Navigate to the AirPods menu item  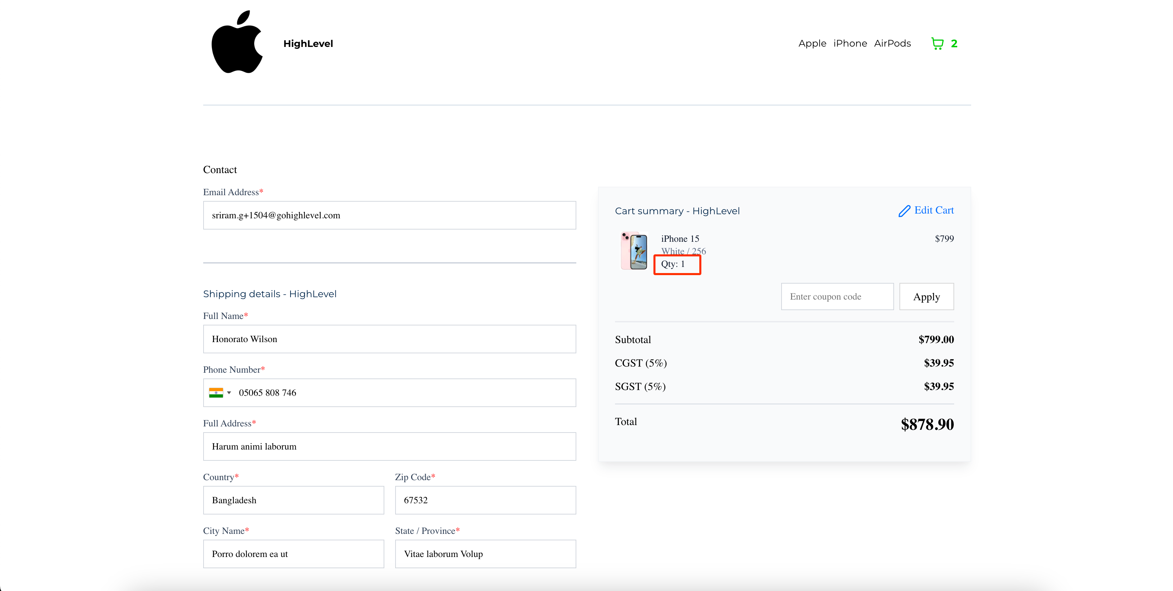892,44
